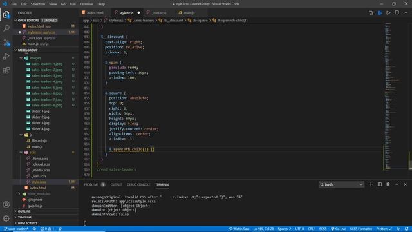Open the File menu
412x232 pixels.
point(14,4)
